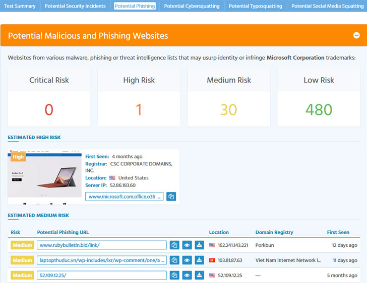Go to Potential Typosquatting tab
The height and width of the screenshot is (283, 367).
(x=256, y=6)
